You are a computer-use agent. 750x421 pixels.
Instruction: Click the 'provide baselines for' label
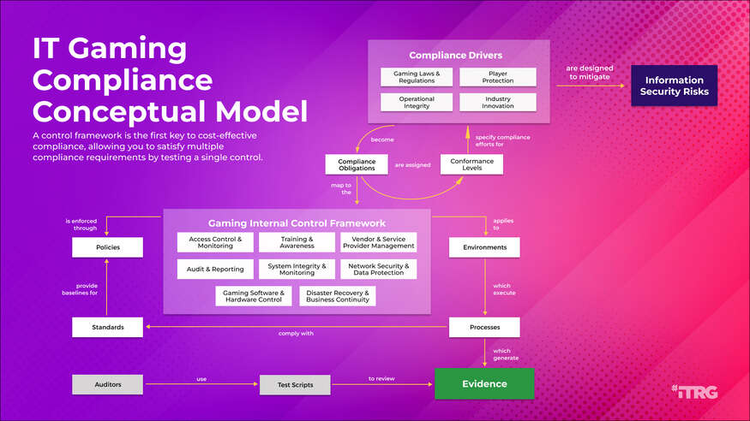pos(80,289)
